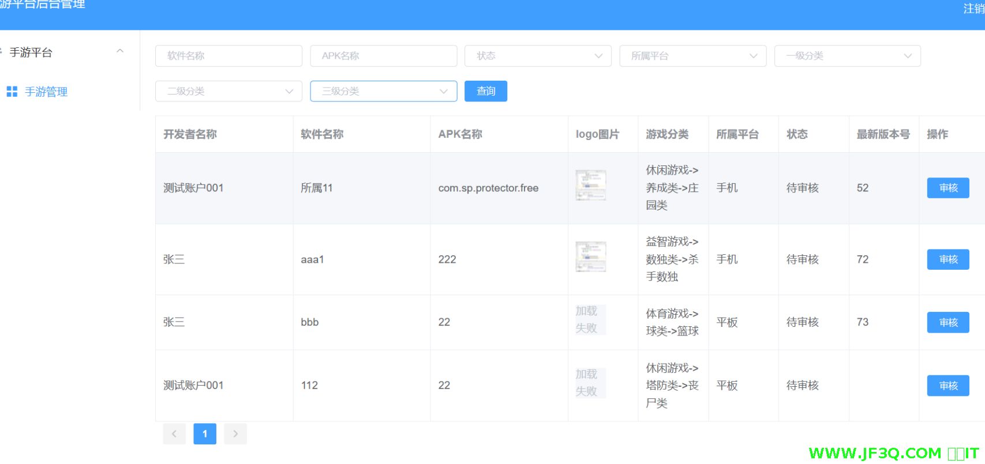This screenshot has height=464, width=985.
Task: Go to next page arrow
Action: pos(235,434)
